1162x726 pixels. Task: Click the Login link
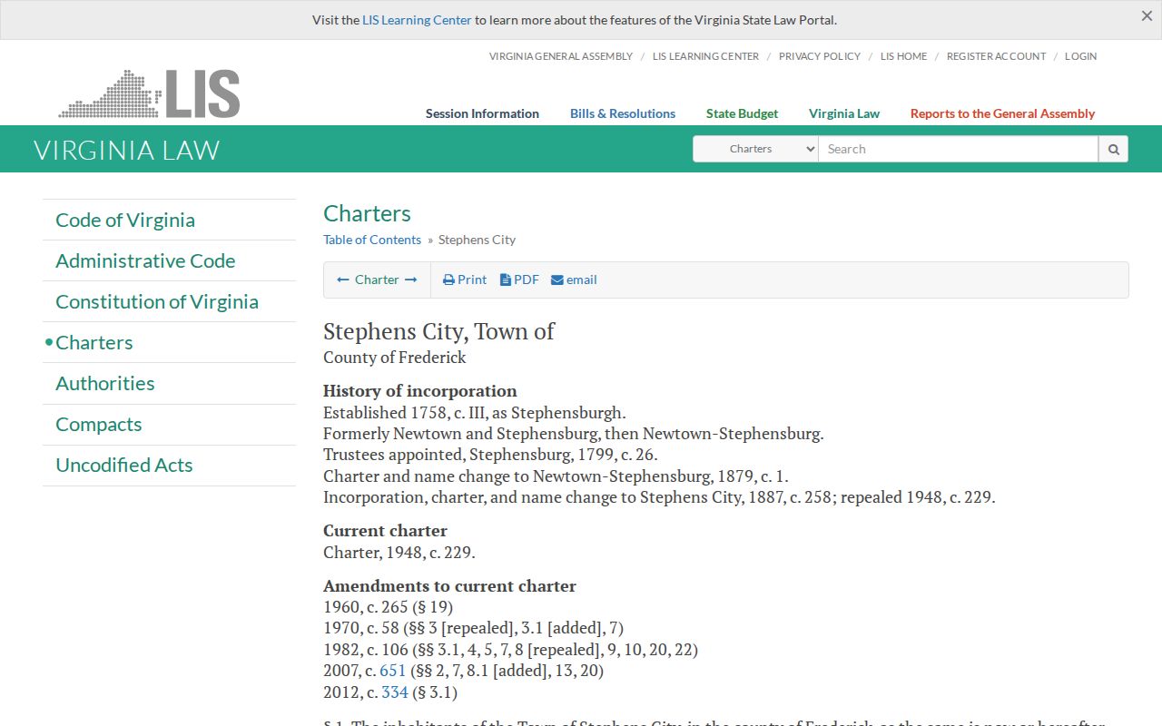1080,56
